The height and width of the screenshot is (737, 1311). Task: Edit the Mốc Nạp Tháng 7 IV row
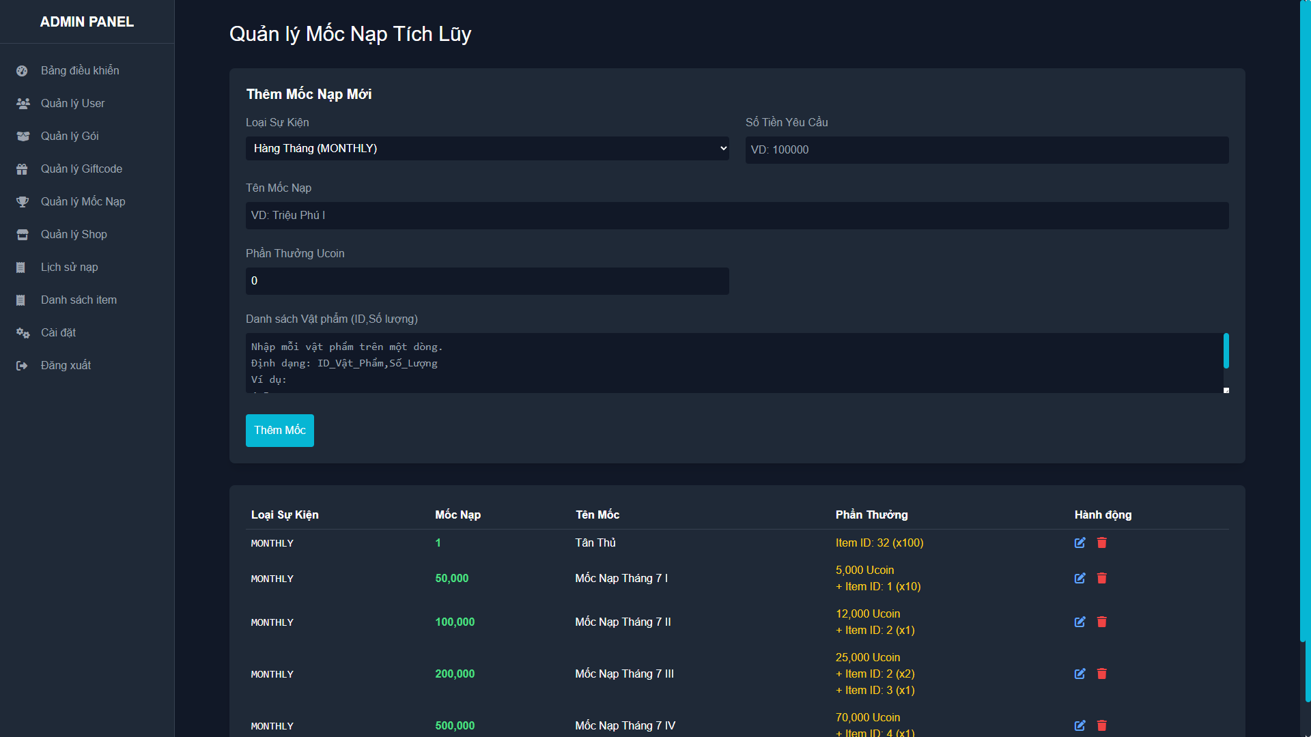1080,726
